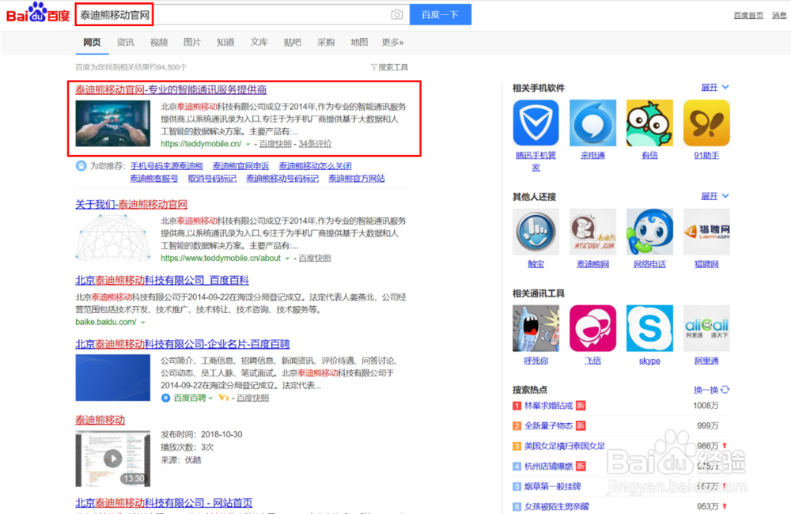Open the 更多 dropdown in navigation bar
The width and height of the screenshot is (791, 514).
click(x=392, y=41)
